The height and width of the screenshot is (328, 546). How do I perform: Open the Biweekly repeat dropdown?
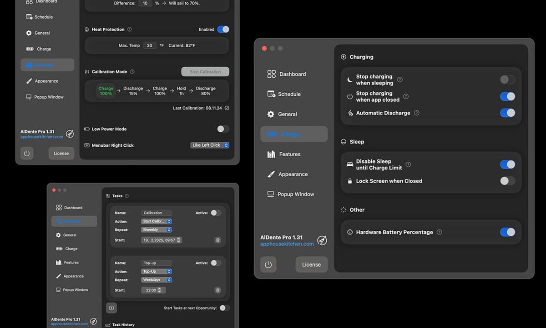point(156,229)
